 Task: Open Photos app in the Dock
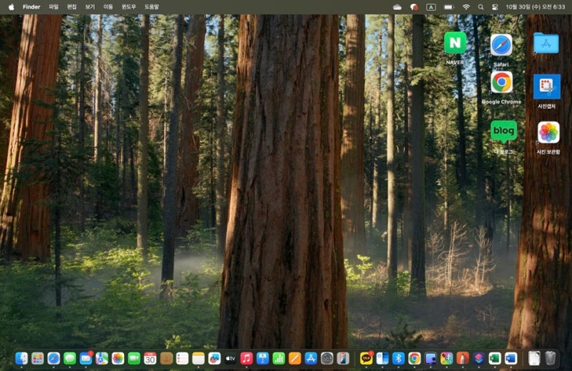tap(118, 359)
